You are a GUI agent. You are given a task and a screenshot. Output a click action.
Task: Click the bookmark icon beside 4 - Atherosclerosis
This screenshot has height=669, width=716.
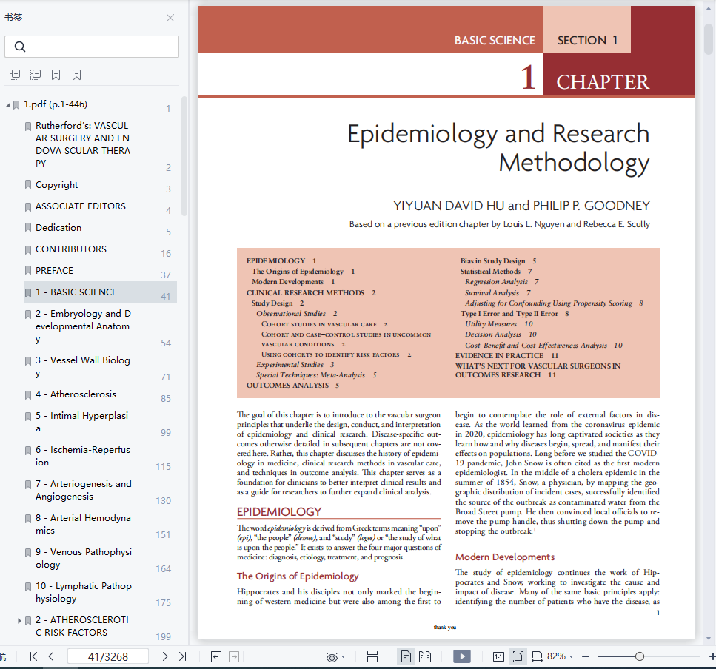click(28, 394)
